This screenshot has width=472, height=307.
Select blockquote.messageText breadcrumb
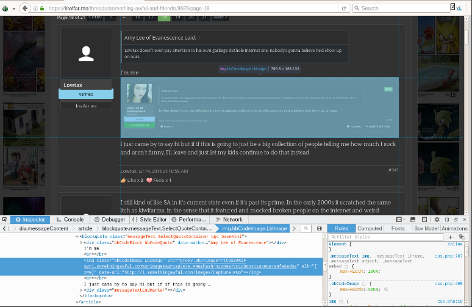(x=157, y=228)
